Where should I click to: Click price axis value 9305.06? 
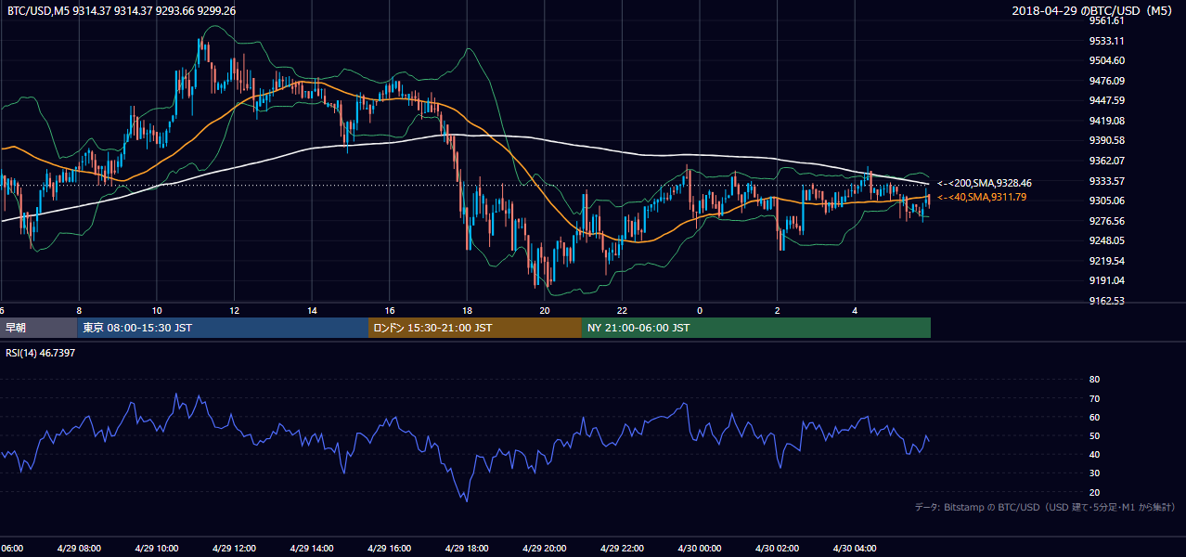point(1107,201)
